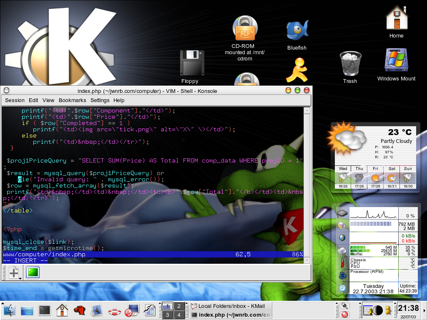Click the monitor with red arrow panel icon
The height and width of the screenshot is (320, 427).
pos(132,310)
